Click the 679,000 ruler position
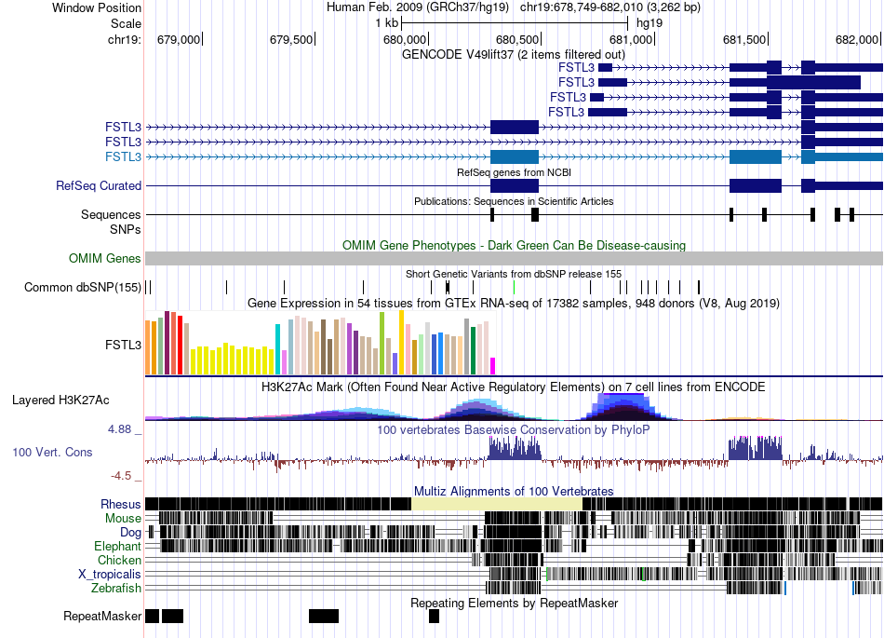 179,39
